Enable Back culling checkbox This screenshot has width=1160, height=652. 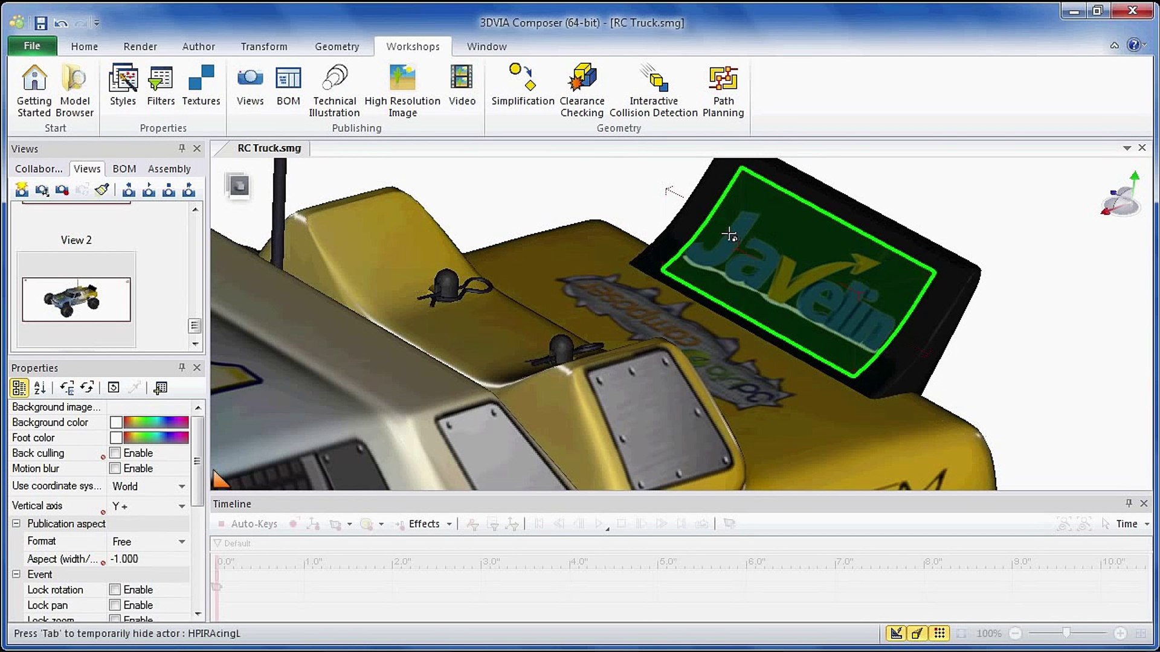coord(115,453)
